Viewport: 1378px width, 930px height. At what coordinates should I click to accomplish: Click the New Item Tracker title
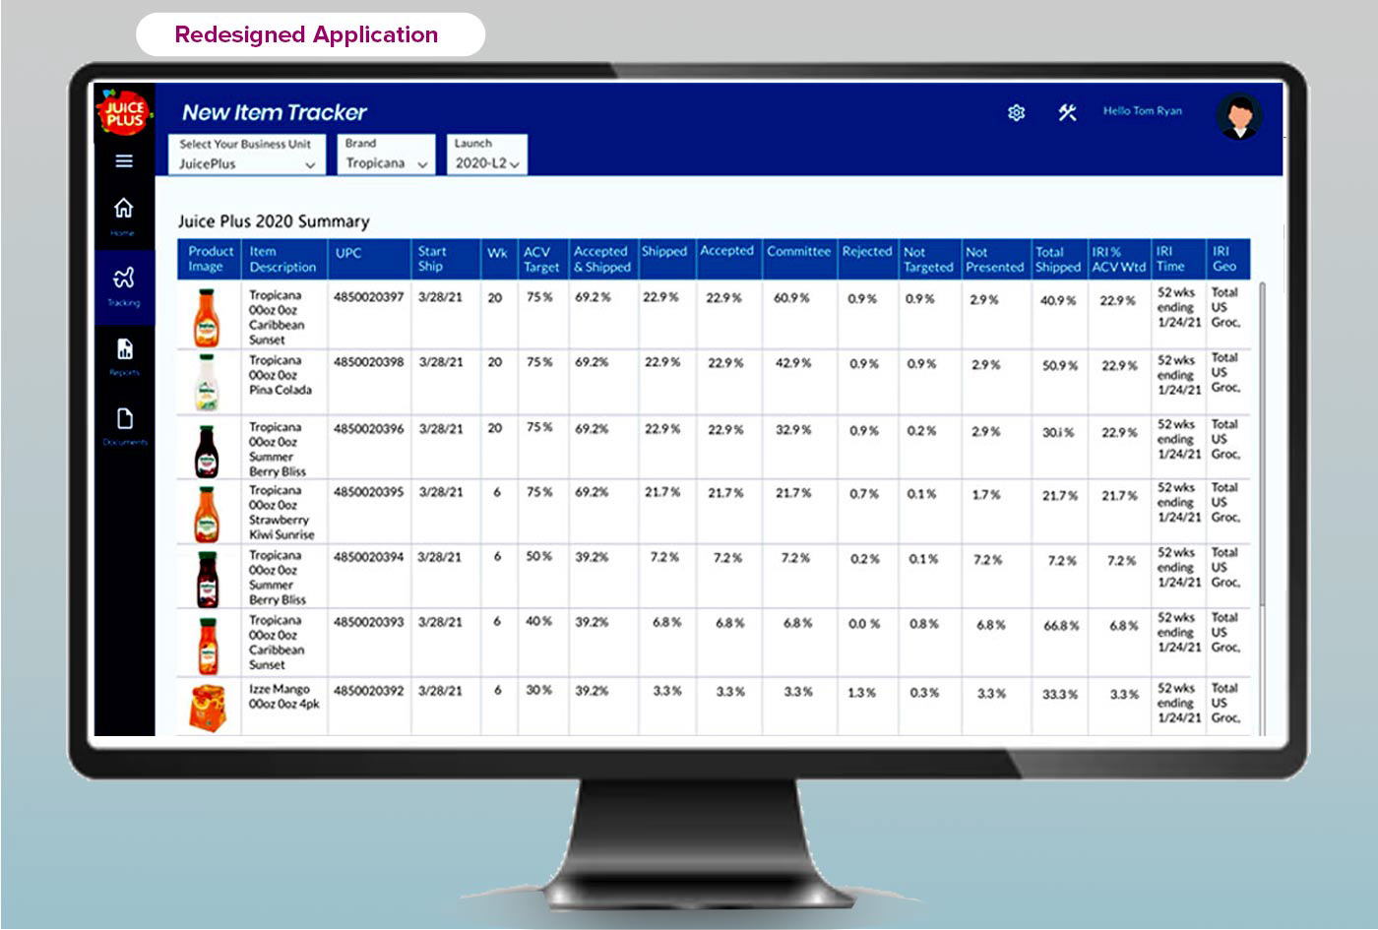point(275,112)
